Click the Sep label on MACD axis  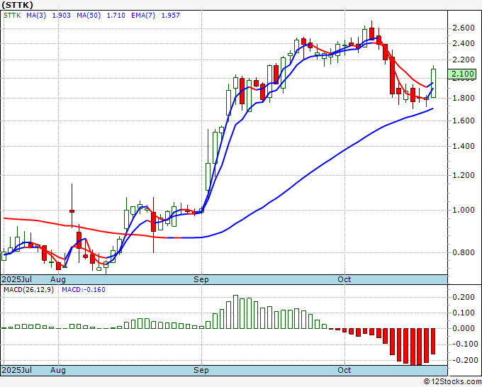tap(201, 370)
